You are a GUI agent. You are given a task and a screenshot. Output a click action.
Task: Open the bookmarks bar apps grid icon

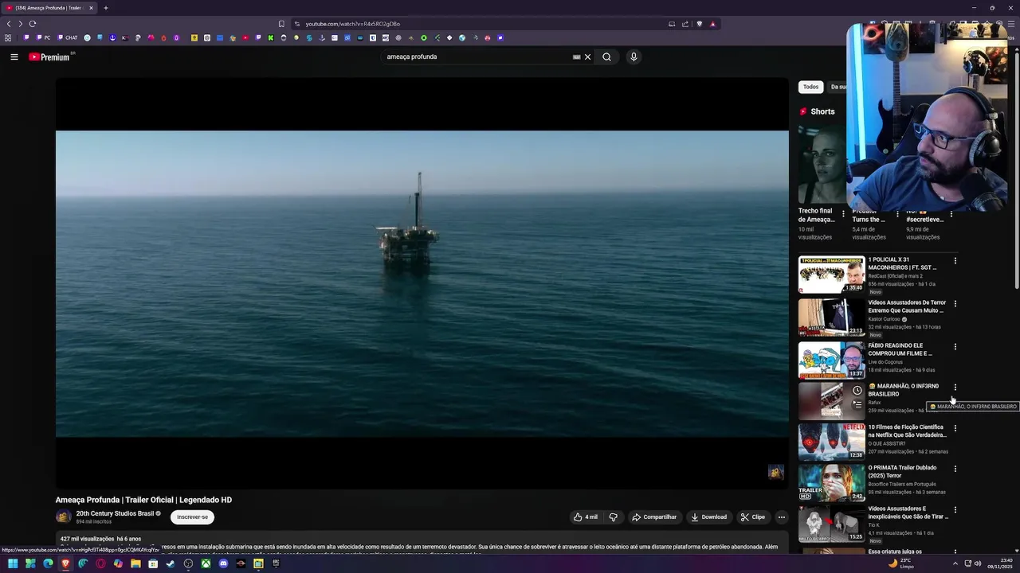point(8,37)
